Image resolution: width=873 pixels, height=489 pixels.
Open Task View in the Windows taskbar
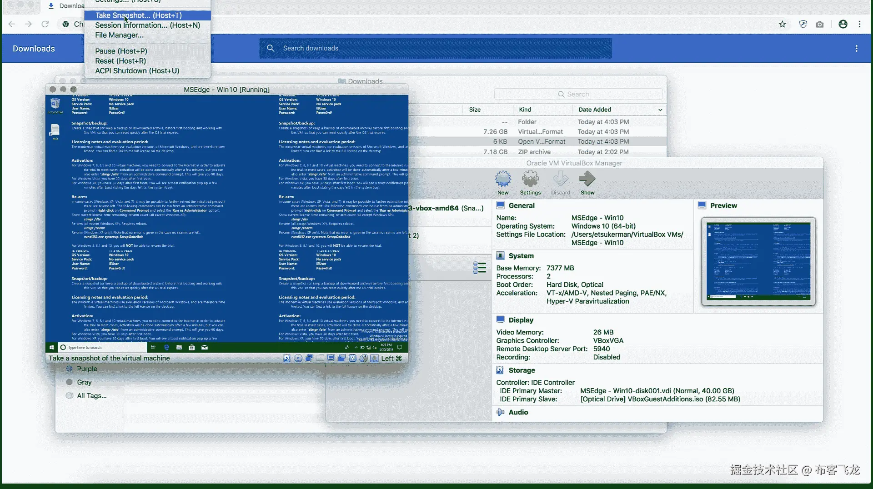pyautogui.click(x=153, y=348)
